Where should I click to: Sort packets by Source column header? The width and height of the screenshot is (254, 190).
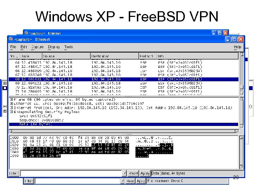point(66,56)
